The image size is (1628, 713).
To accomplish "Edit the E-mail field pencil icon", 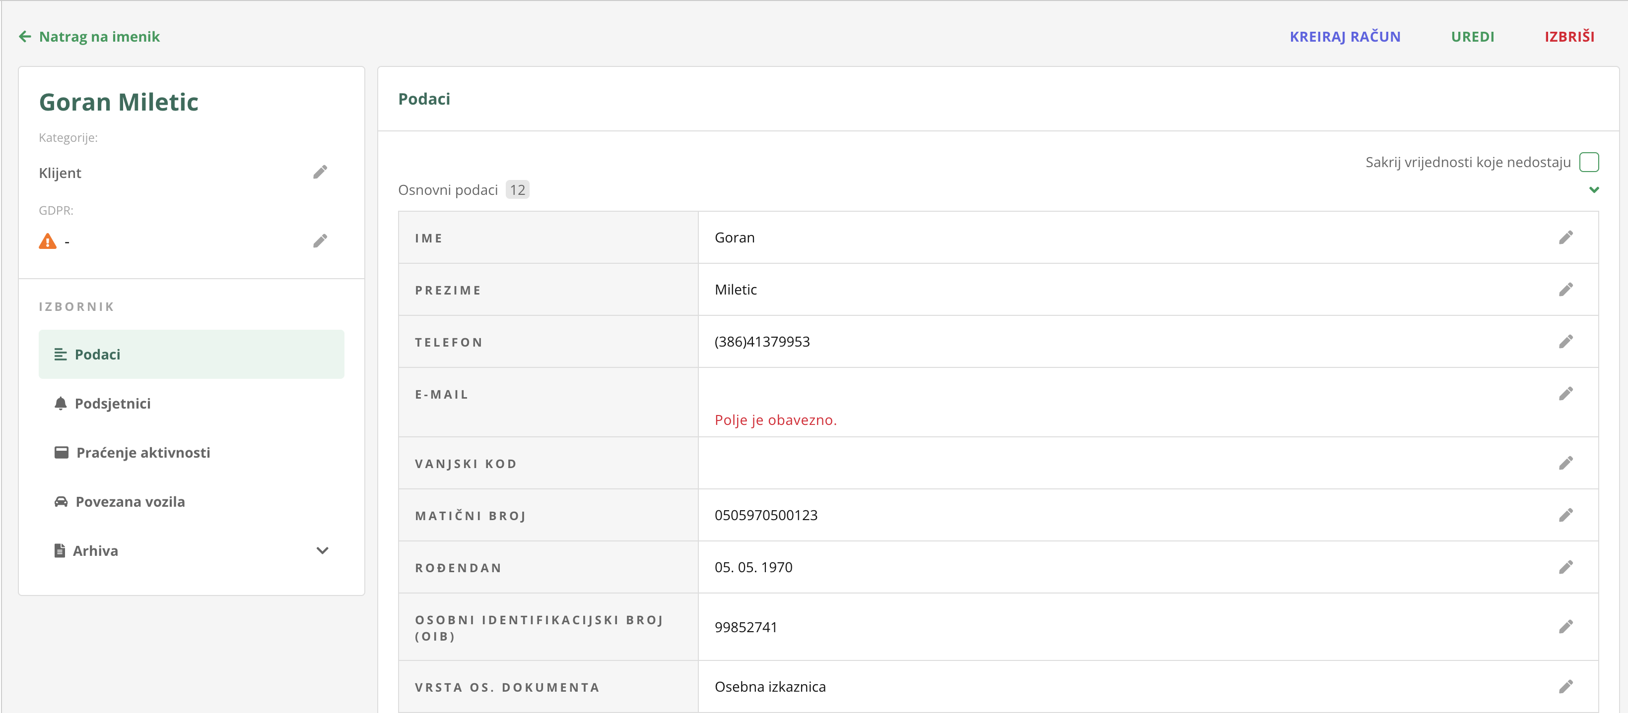I will coord(1565,394).
